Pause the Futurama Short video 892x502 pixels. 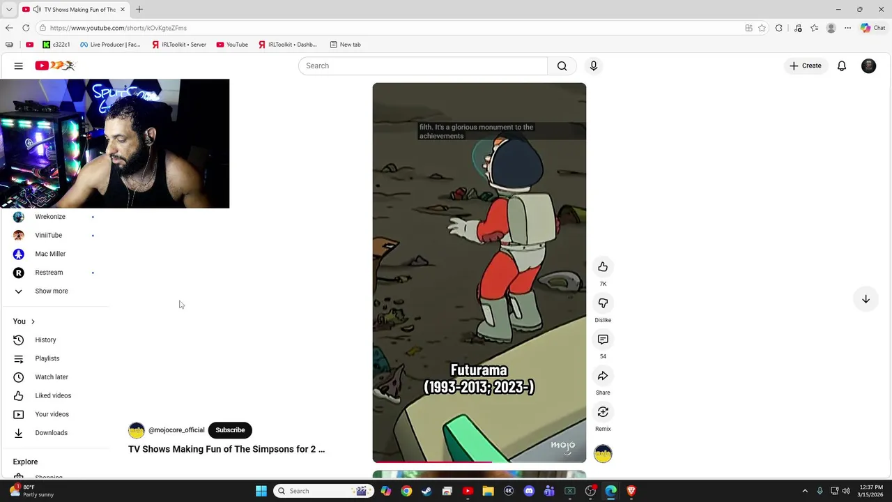pyautogui.click(x=479, y=273)
